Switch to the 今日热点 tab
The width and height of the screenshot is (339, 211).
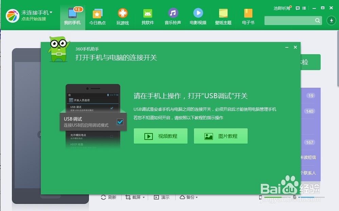pos(97,17)
